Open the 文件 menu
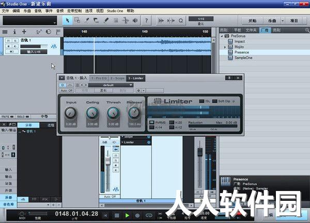Screen dimensions: 310x223 (x=5, y=11)
